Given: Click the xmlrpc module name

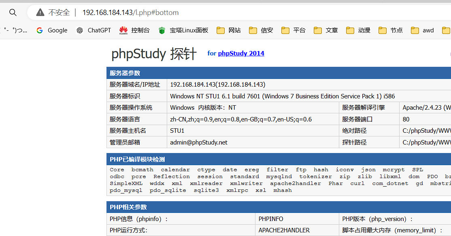Looking at the screenshot, I should 237,190.
